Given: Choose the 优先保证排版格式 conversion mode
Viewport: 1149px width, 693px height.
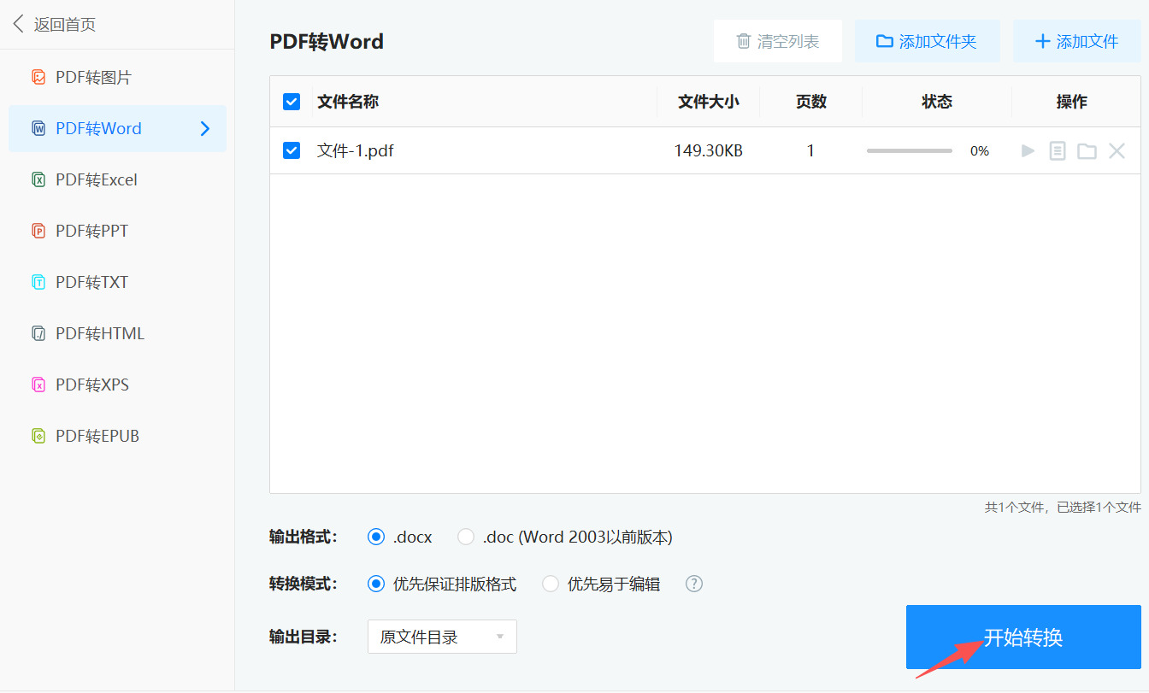Looking at the screenshot, I should [376, 584].
